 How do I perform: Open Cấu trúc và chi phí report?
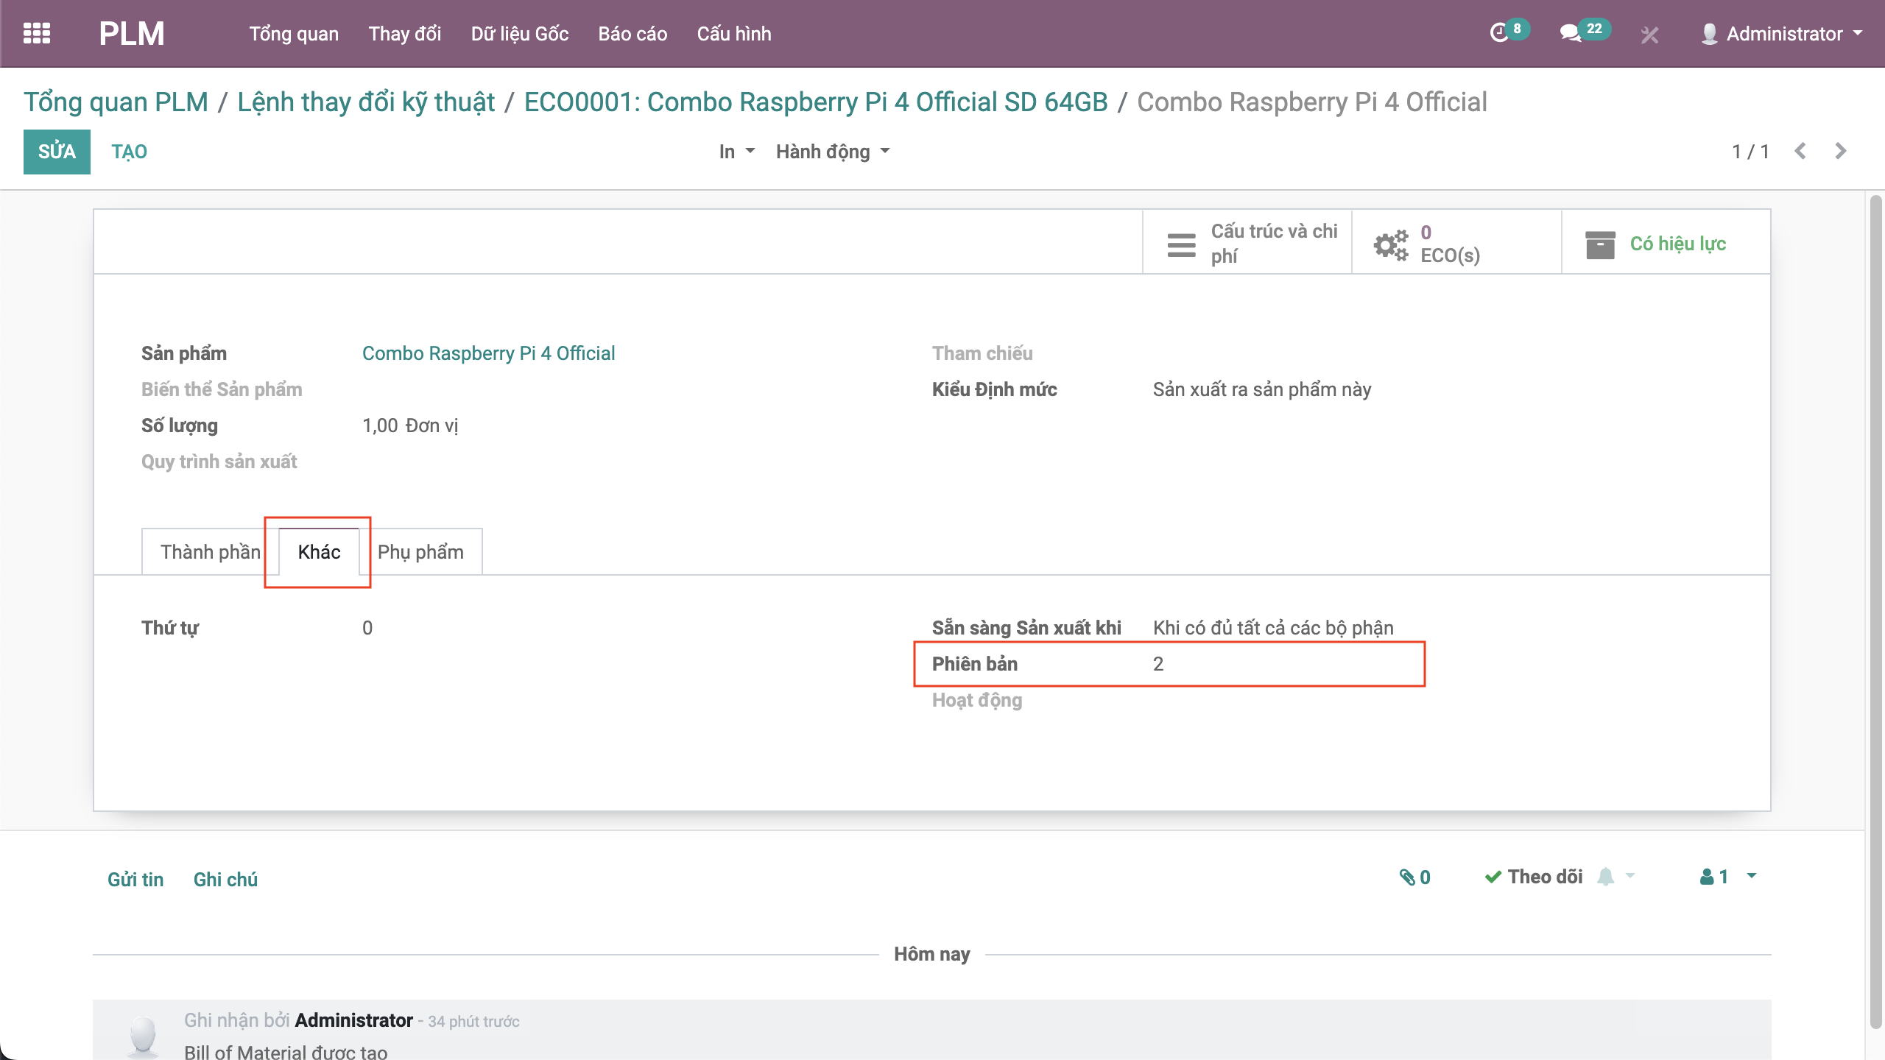coord(1247,243)
